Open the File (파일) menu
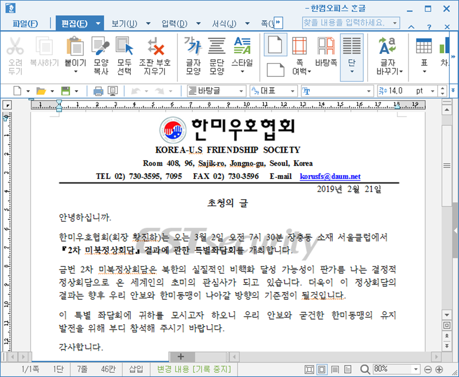This screenshot has width=459, height=377. (25, 24)
